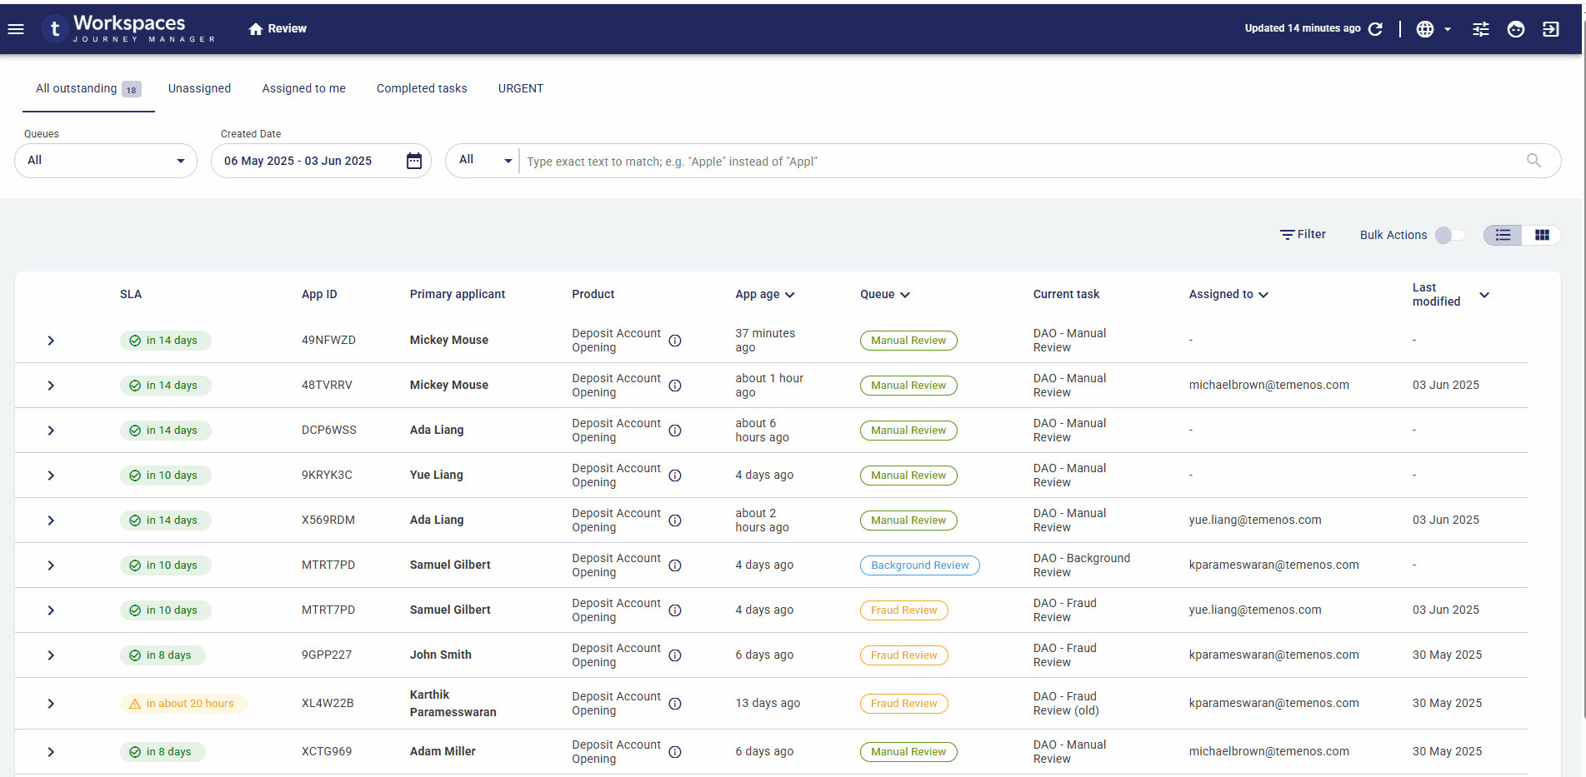Click Manual Review tag for XCTG969
Screen dimensions: 1586x777
(x=908, y=752)
